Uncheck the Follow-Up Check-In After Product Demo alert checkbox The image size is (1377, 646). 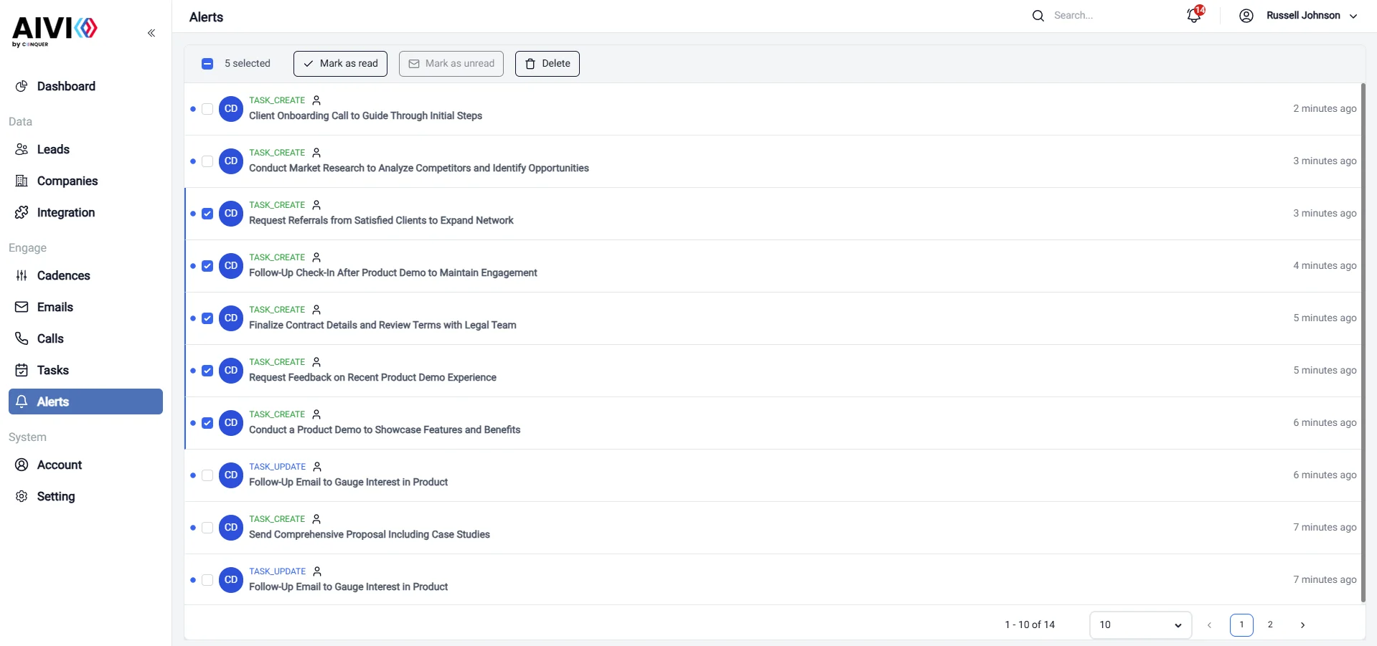pos(207,266)
